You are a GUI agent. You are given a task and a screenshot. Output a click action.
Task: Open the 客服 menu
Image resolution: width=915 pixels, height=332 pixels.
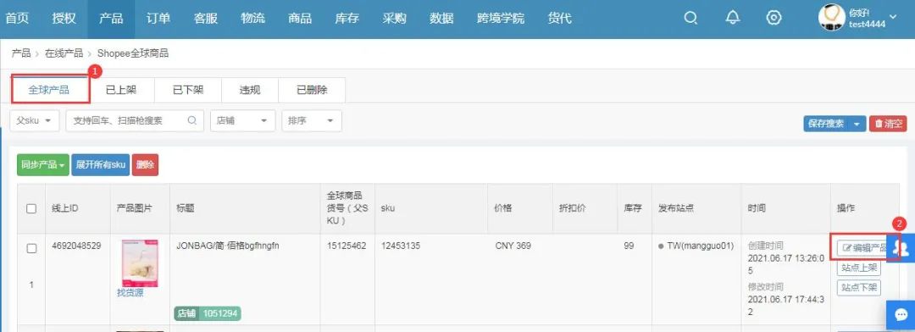205,18
